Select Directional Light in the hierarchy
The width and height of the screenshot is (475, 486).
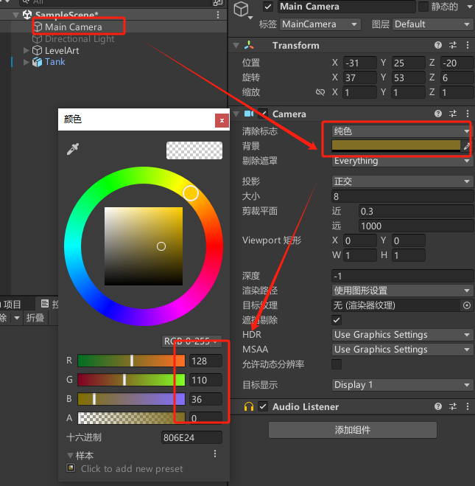[80, 39]
